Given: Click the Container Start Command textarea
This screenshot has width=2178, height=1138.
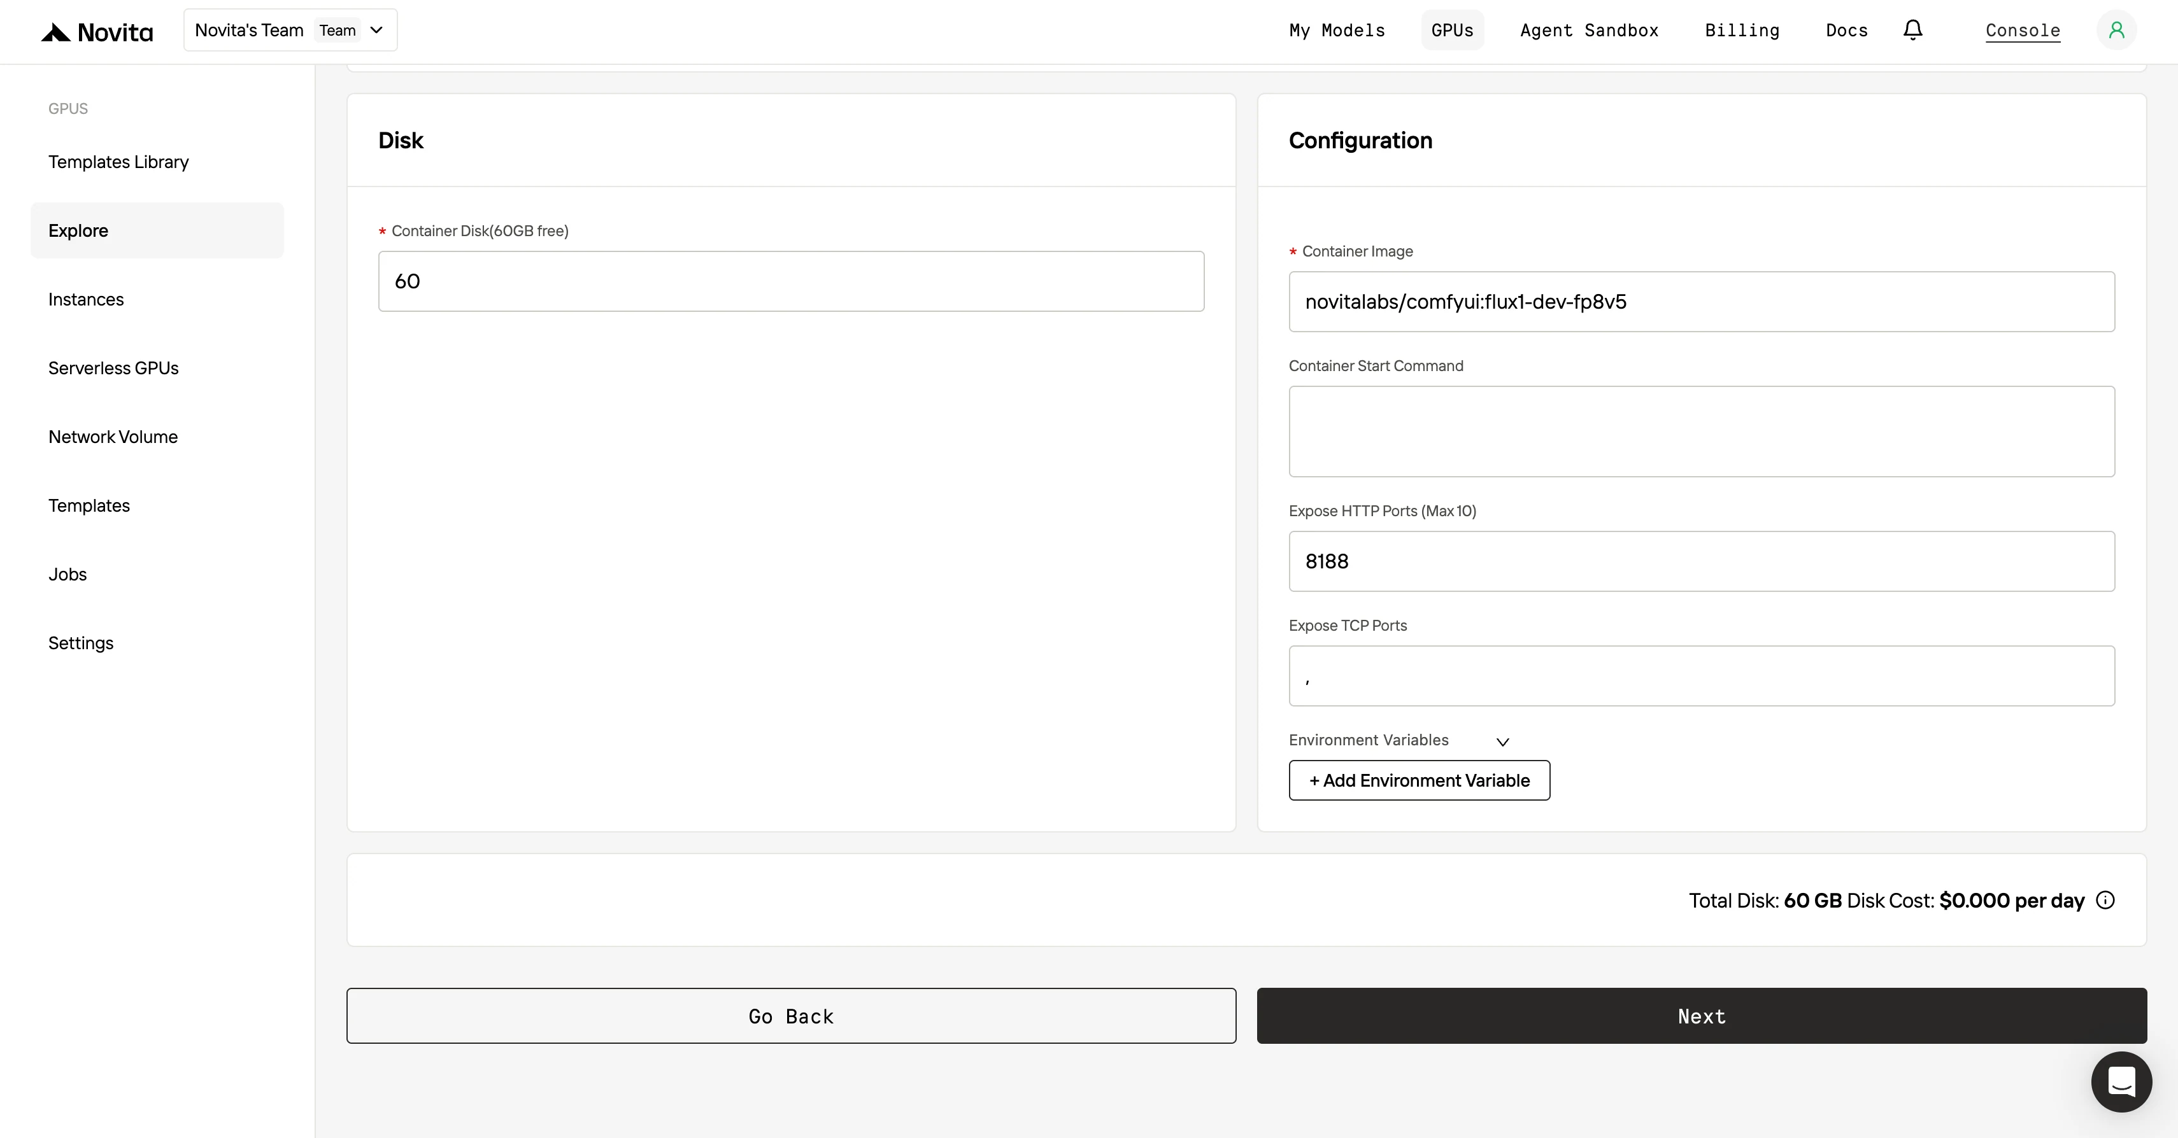Looking at the screenshot, I should tap(1701, 432).
